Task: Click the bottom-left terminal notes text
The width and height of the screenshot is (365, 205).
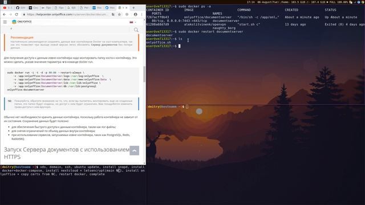Action: coord(72,171)
